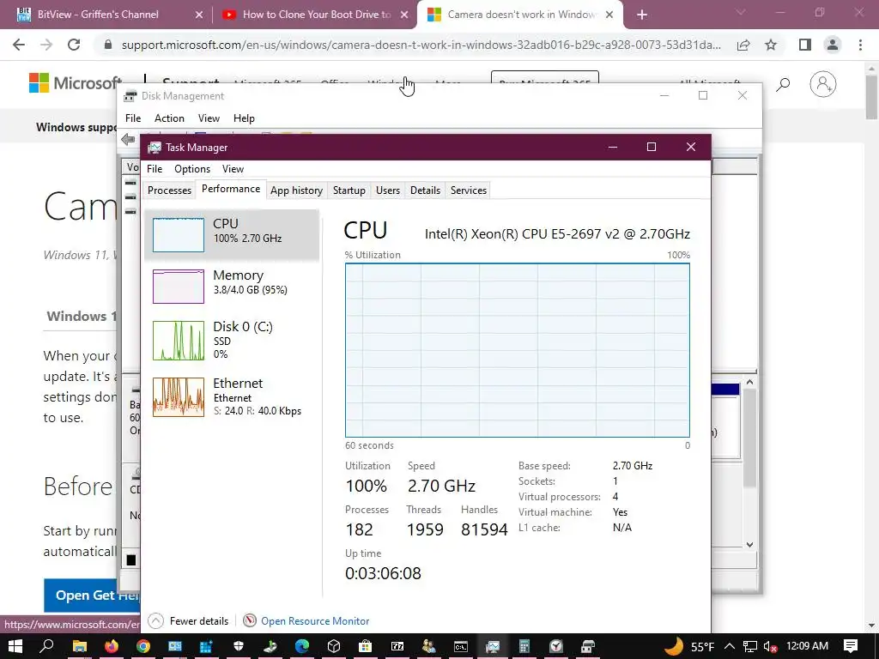Open Disk Management Action menu
The width and height of the screenshot is (879, 659).
coord(169,118)
